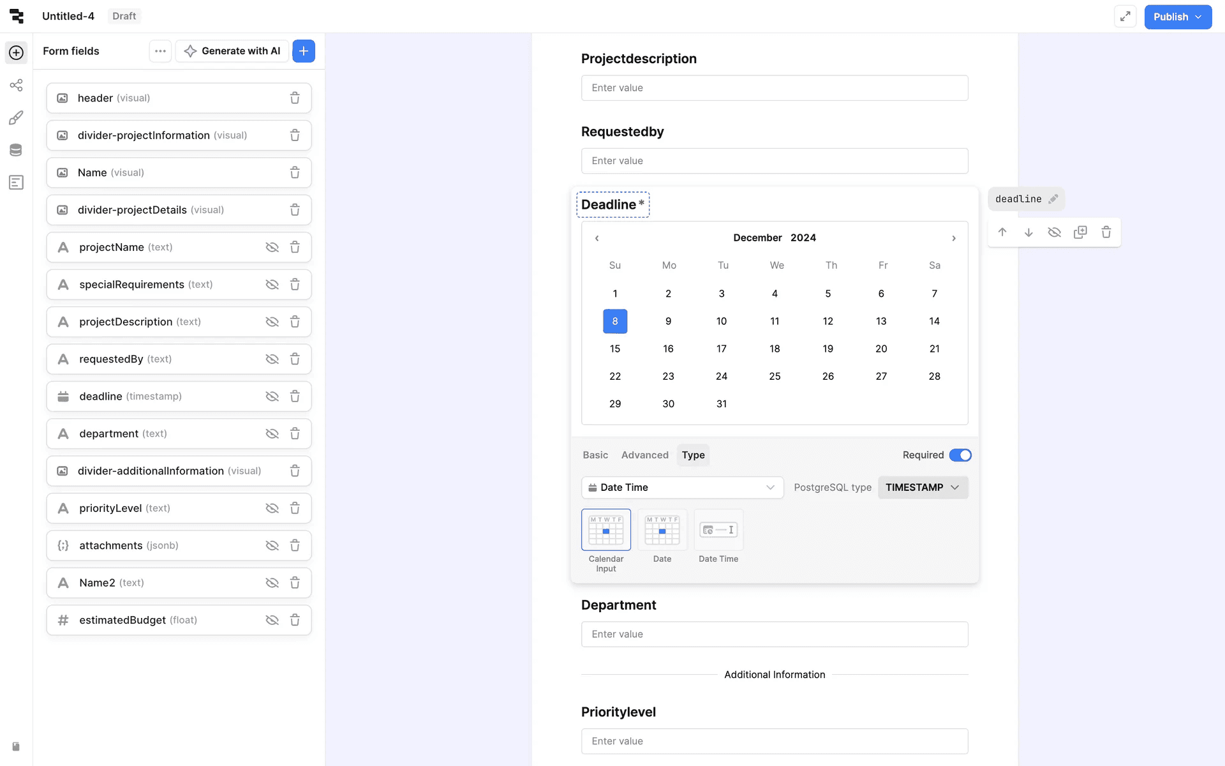This screenshot has width=1225, height=766.
Task: Toggle visibility of estimatedBudget field
Action: click(x=272, y=620)
